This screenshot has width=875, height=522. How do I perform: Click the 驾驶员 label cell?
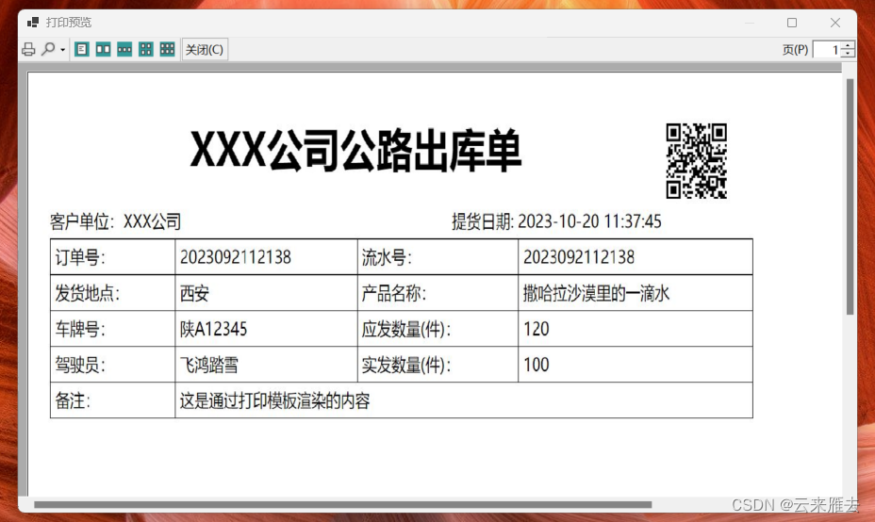(113, 364)
